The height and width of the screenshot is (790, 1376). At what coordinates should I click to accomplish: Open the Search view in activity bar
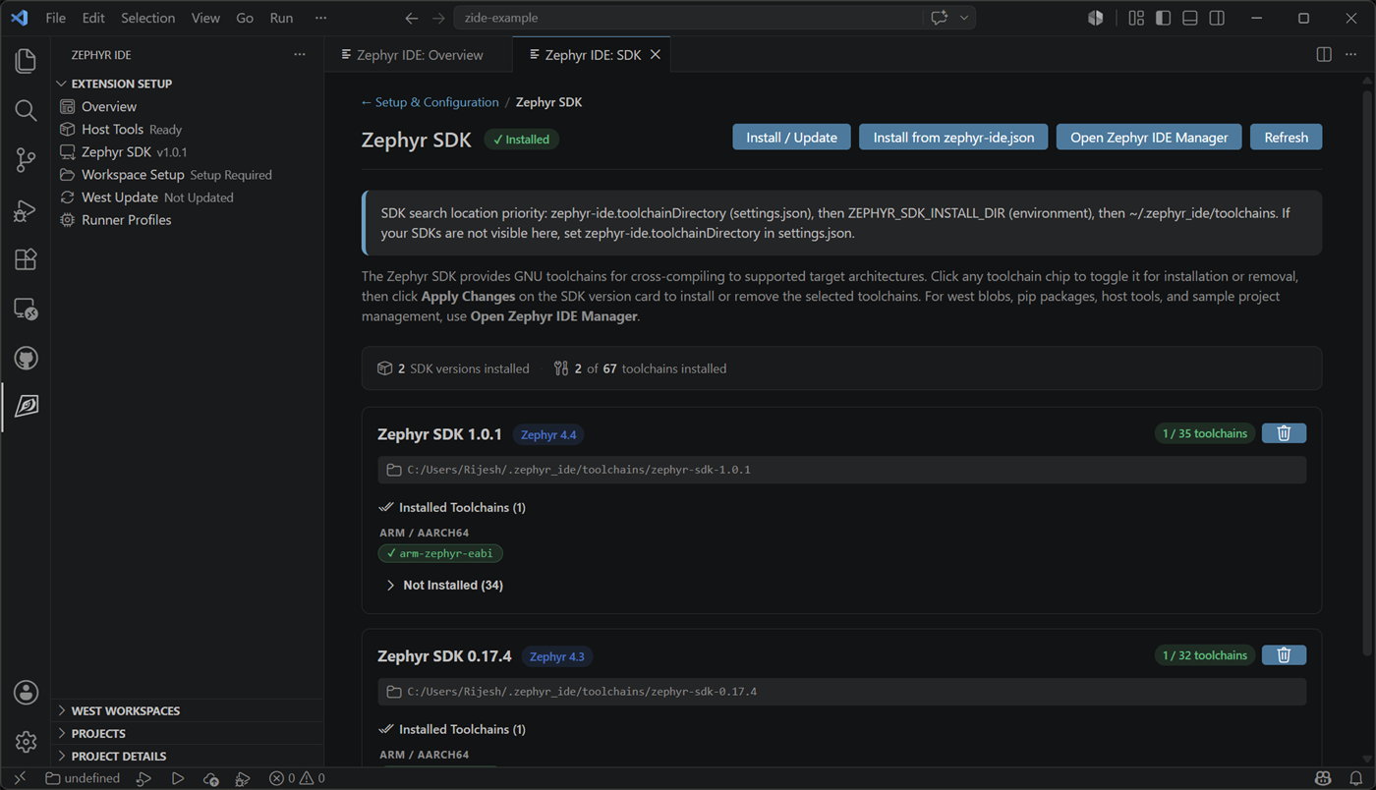[26, 110]
